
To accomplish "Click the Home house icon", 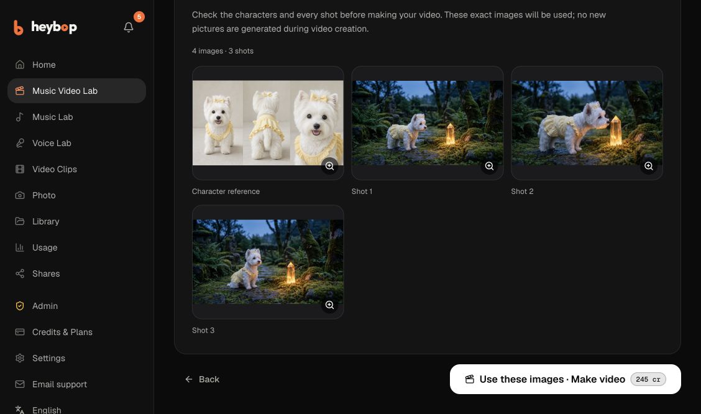I will click(x=20, y=65).
